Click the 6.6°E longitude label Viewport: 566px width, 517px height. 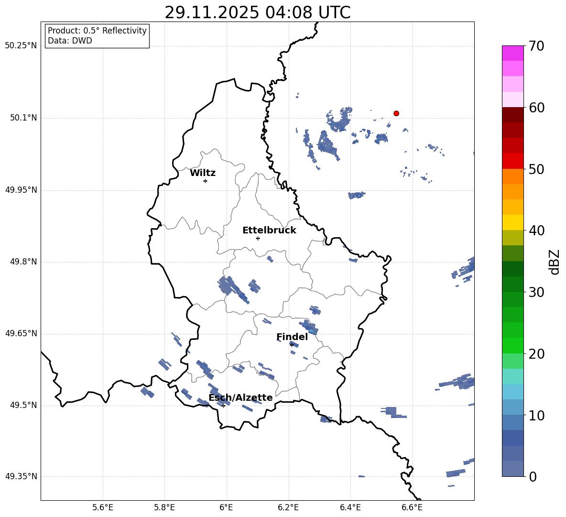412,507
